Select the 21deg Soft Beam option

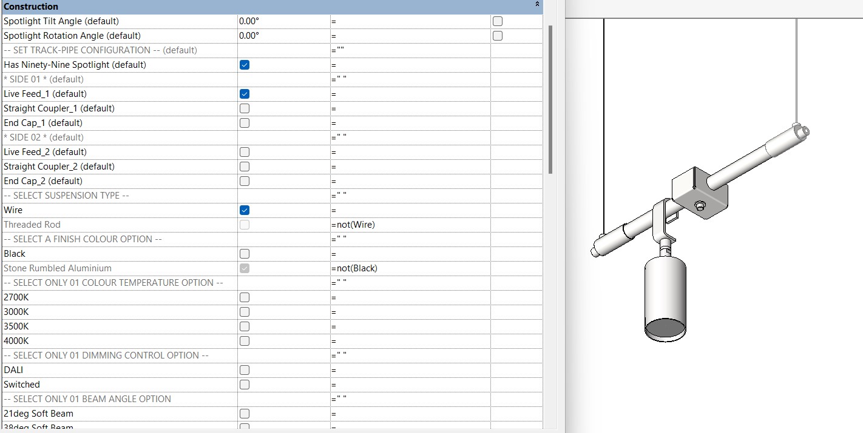[244, 414]
